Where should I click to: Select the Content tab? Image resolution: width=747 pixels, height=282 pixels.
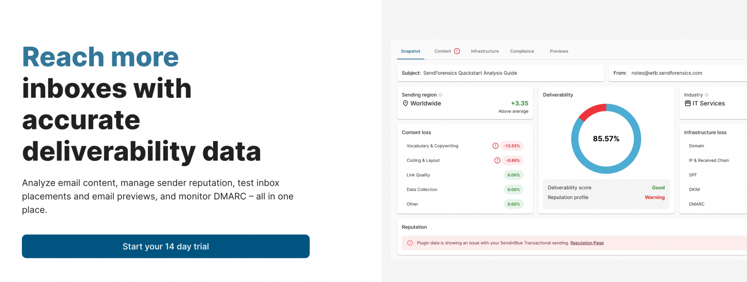(x=443, y=51)
